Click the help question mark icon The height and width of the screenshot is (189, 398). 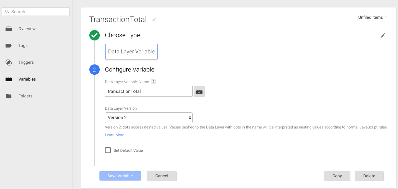click(154, 82)
